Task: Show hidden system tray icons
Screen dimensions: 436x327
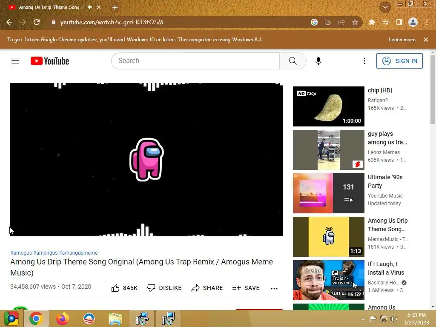Action: tap(363, 319)
